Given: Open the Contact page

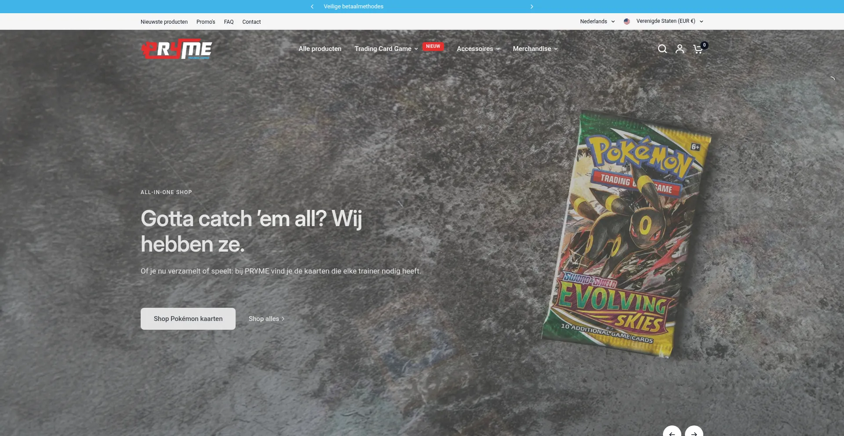Looking at the screenshot, I should [x=251, y=22].
